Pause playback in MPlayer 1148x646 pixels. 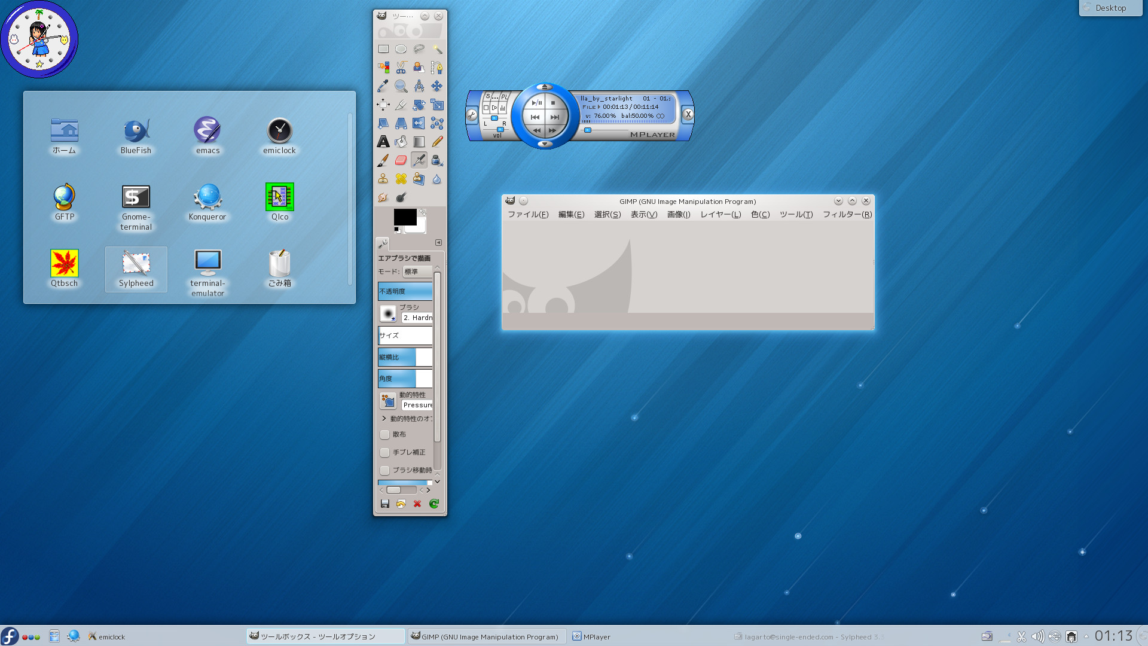(x=536, y=102)
